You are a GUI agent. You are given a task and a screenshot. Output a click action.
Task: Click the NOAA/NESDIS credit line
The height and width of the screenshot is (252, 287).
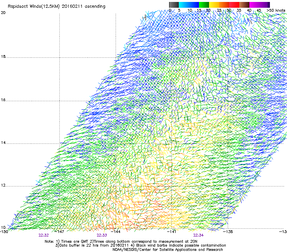168,250
